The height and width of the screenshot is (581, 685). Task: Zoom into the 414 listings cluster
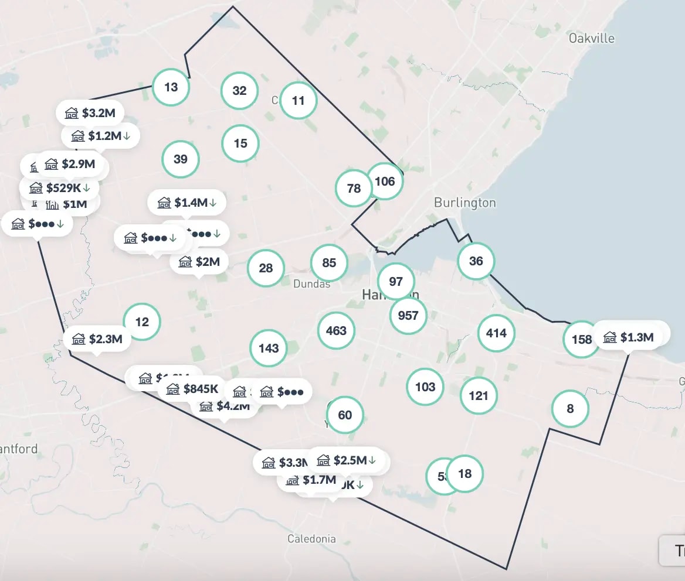click(x=496, y=333)
